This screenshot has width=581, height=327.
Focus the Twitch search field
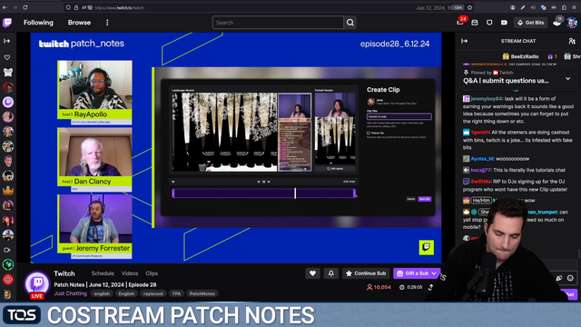click(x=278, y=23)
